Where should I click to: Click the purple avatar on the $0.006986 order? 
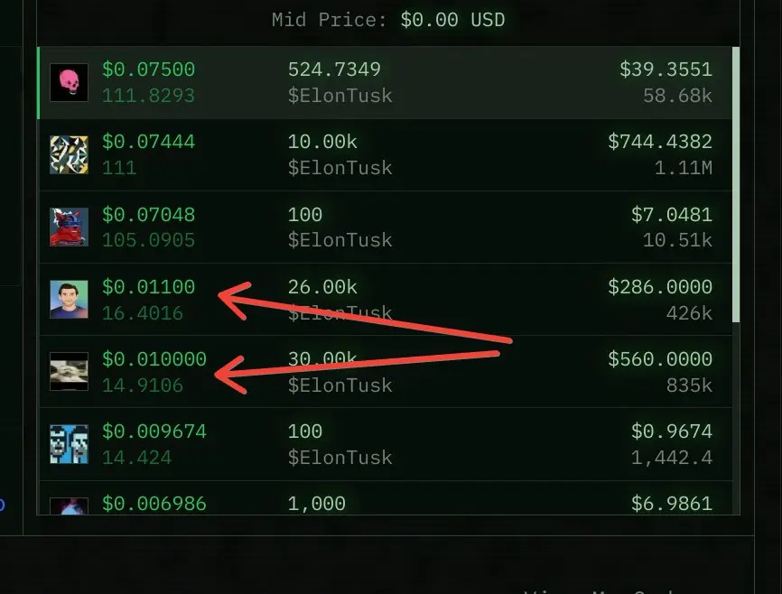coord(70,506)
